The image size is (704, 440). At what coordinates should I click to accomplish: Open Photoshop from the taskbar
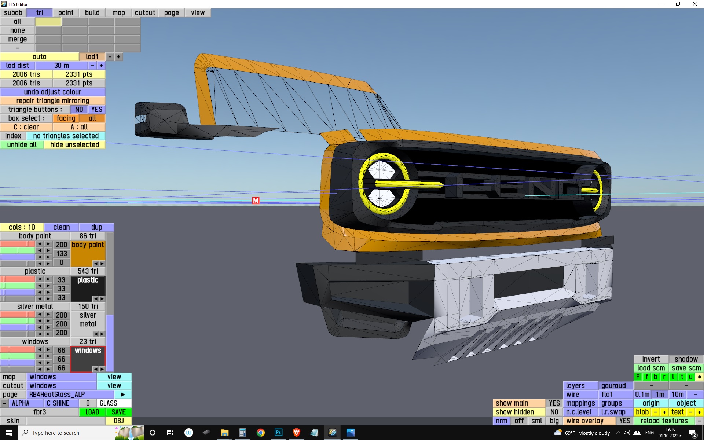(278, 433)
